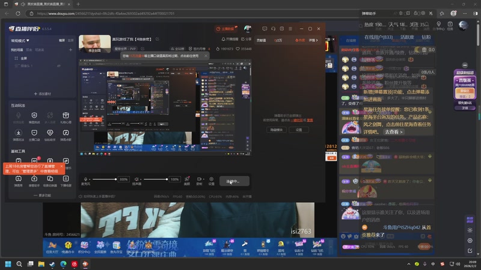Open the hamburger menu in companion title bar
This screenshot has width=481, height=270.
290,28
